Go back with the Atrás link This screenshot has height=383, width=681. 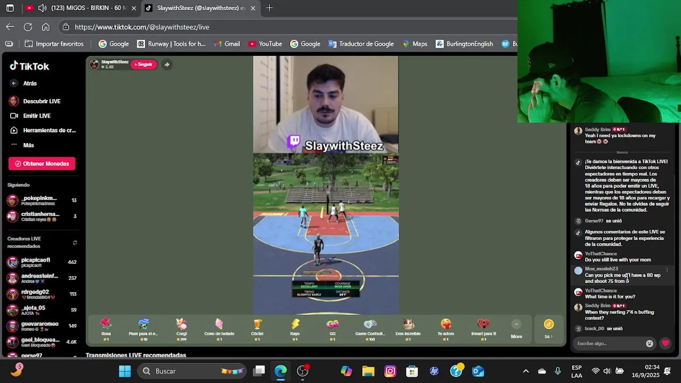[24, 84]
